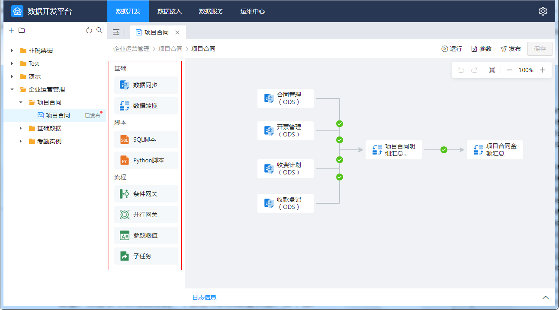Viewport: 559px width, 310px height.
Task: Zoom out with the minus button
Action: 510,70
